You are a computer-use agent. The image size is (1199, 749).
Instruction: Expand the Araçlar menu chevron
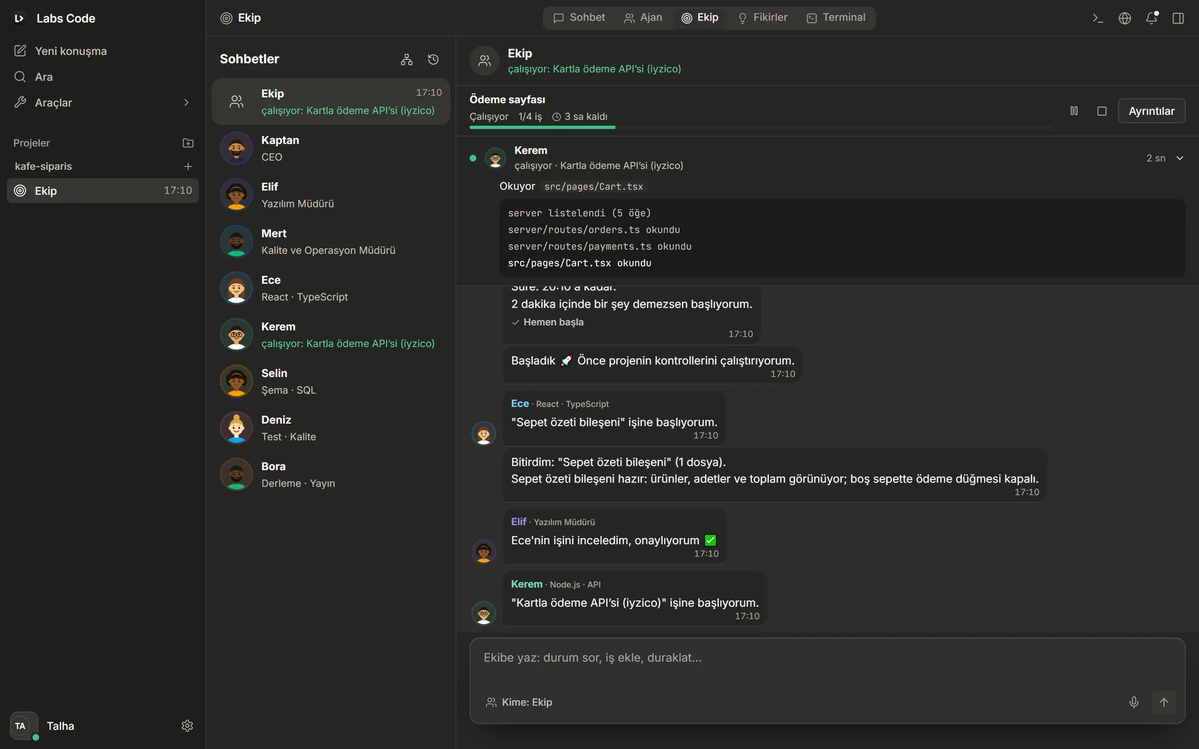pos(186,102)
